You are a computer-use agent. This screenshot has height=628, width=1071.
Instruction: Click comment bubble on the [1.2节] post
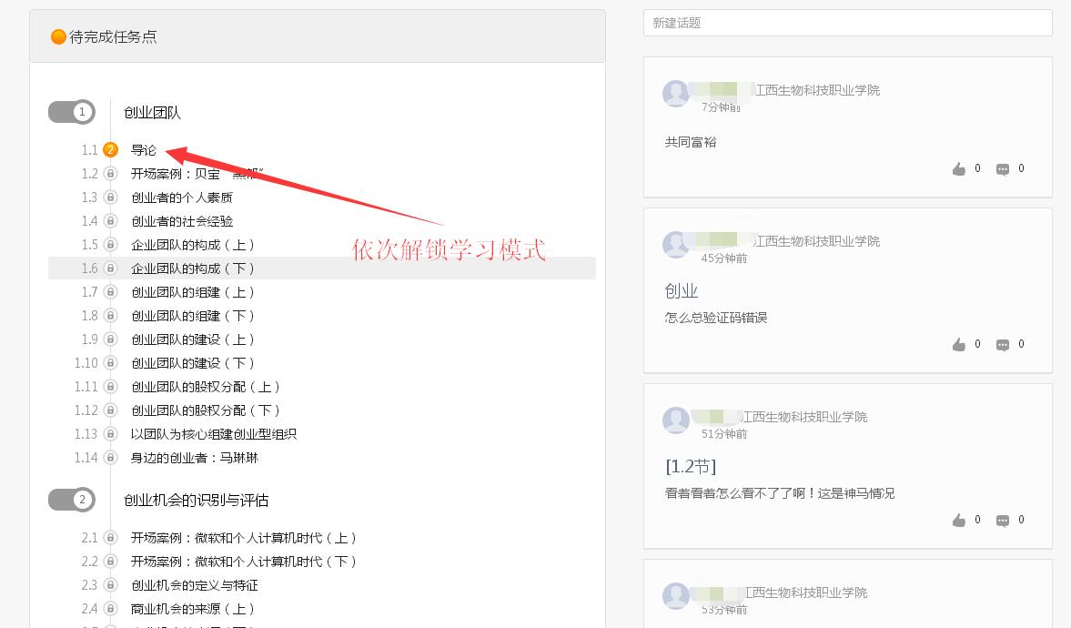click(x=1002, y=520)
